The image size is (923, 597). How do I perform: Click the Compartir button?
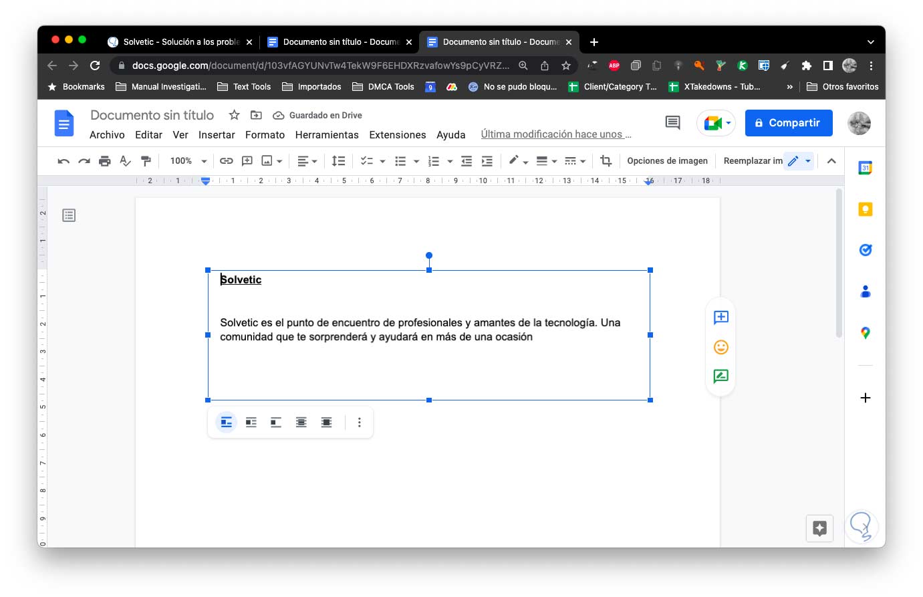[789, 123]
